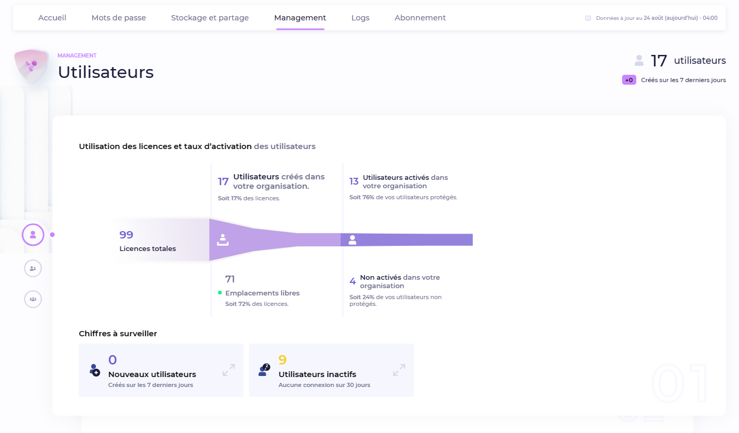The width and height of the screenshot is (739, 433).
Task: Click the Management shield logo icon
Action: pyautogui.click(x=31, y=65)
